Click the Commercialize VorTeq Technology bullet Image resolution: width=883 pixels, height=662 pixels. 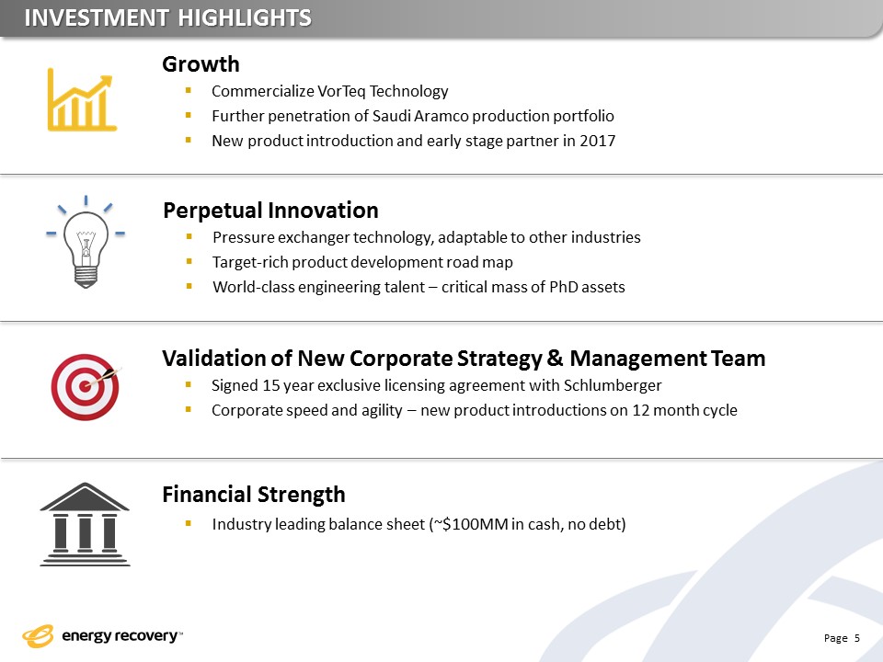(329, 91)
